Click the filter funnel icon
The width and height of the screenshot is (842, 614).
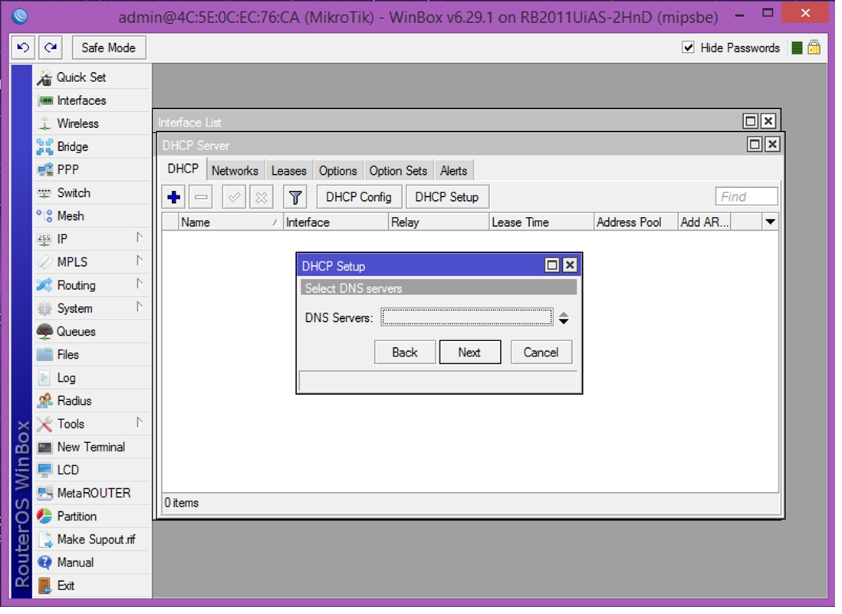pos(294,197)
